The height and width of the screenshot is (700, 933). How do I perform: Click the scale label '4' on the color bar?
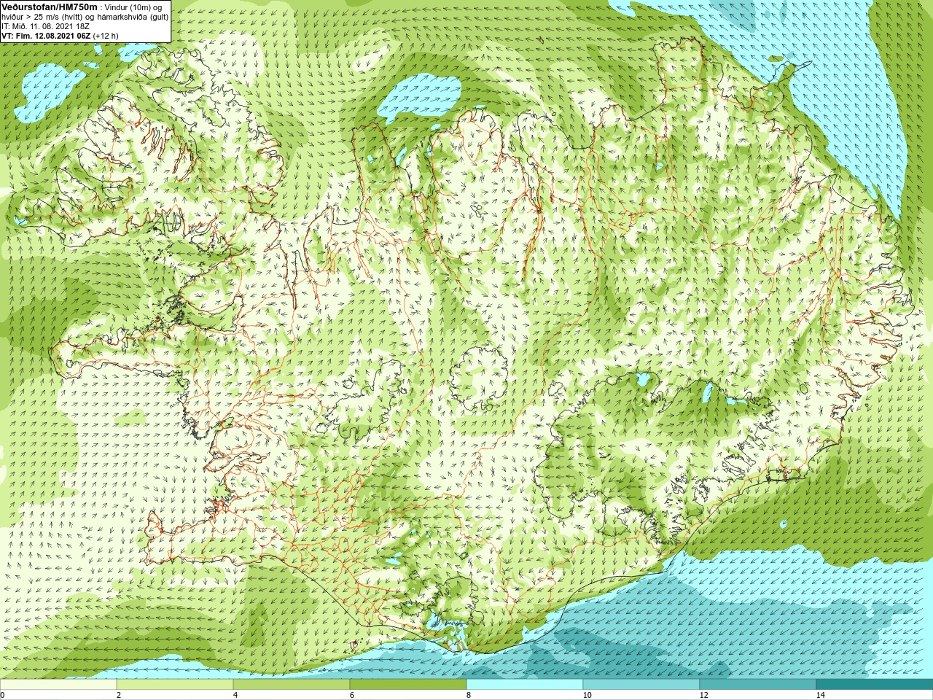[x=235, y=695]
